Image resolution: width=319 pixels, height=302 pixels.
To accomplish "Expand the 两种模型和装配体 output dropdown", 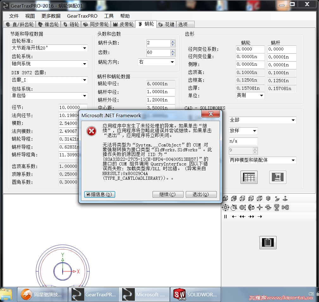I will pos(293,160).
